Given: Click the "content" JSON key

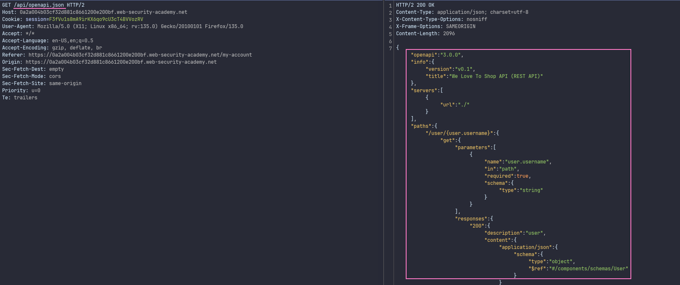Looking at the screenshot, I should (497, 240).
